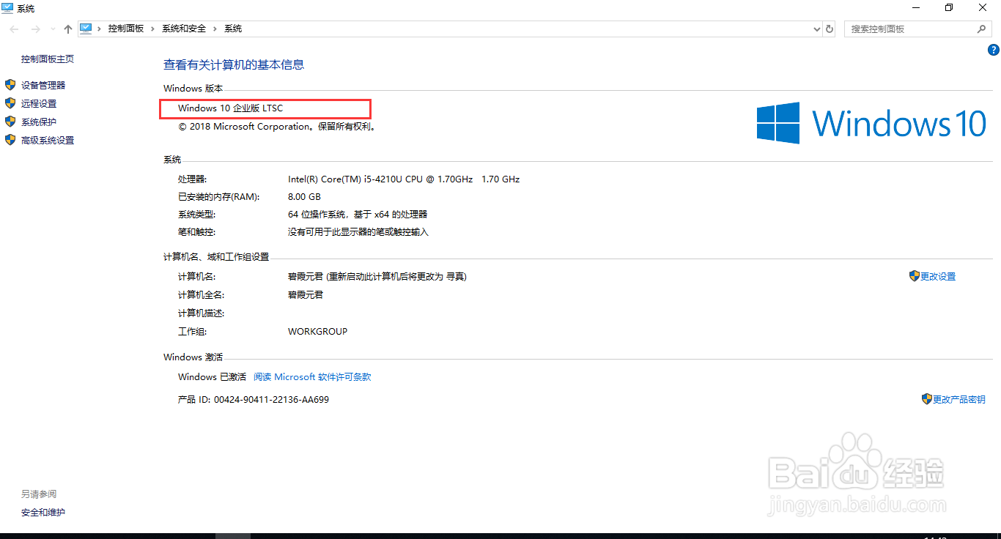The image size is (1001, 539).
Task: Click shield icon next to 更改设置
Action: pos(915,276)
